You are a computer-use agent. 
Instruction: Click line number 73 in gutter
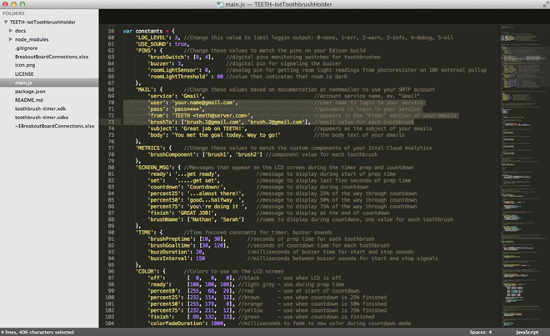(111, 122)
